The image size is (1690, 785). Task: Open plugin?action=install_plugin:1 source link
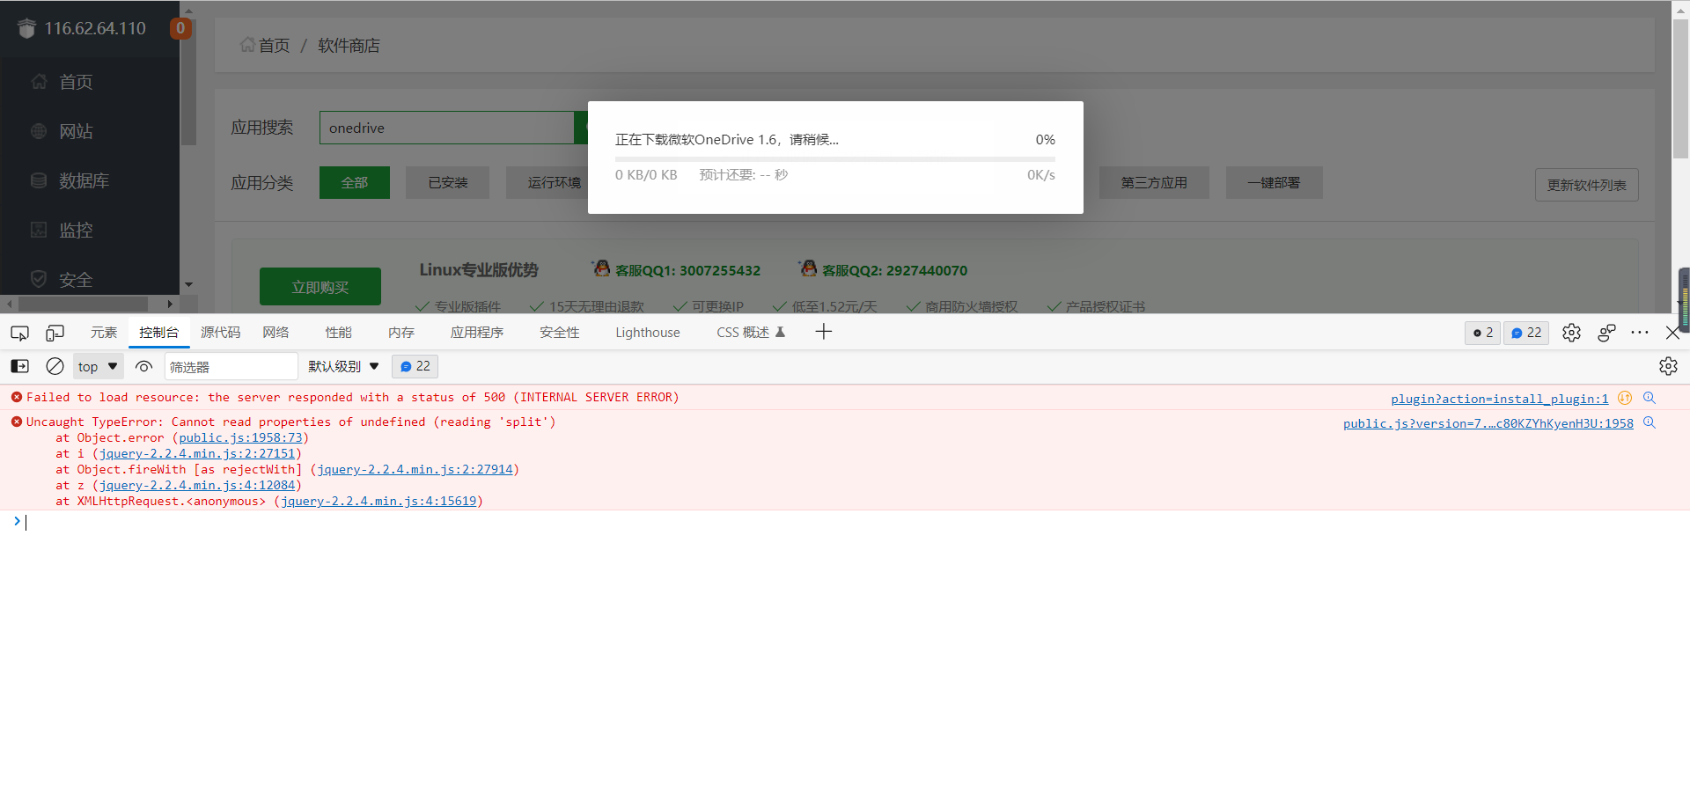point(1499,399)
